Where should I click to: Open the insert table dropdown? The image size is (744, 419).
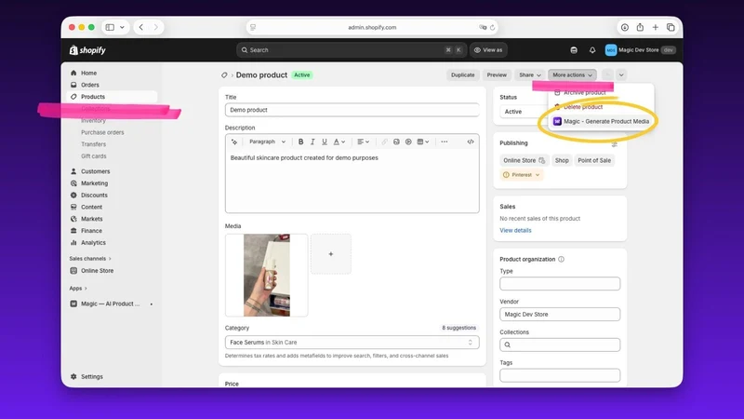pyautogui.click(x=423, y=142)
